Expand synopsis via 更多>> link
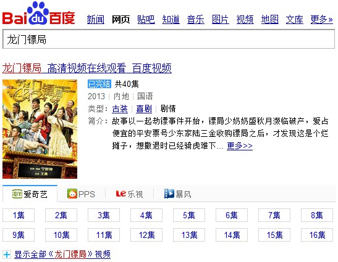The width and height of the screenshot is (338, 262). point(240,145)
